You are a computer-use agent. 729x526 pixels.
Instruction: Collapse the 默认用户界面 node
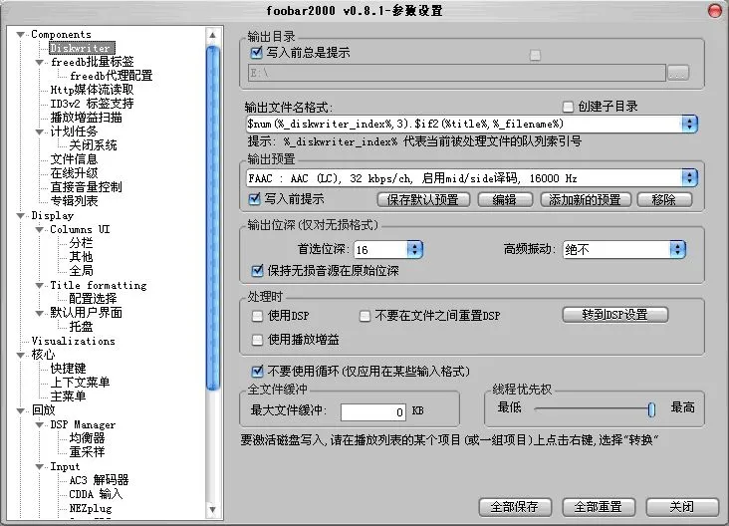coord(40,314)
